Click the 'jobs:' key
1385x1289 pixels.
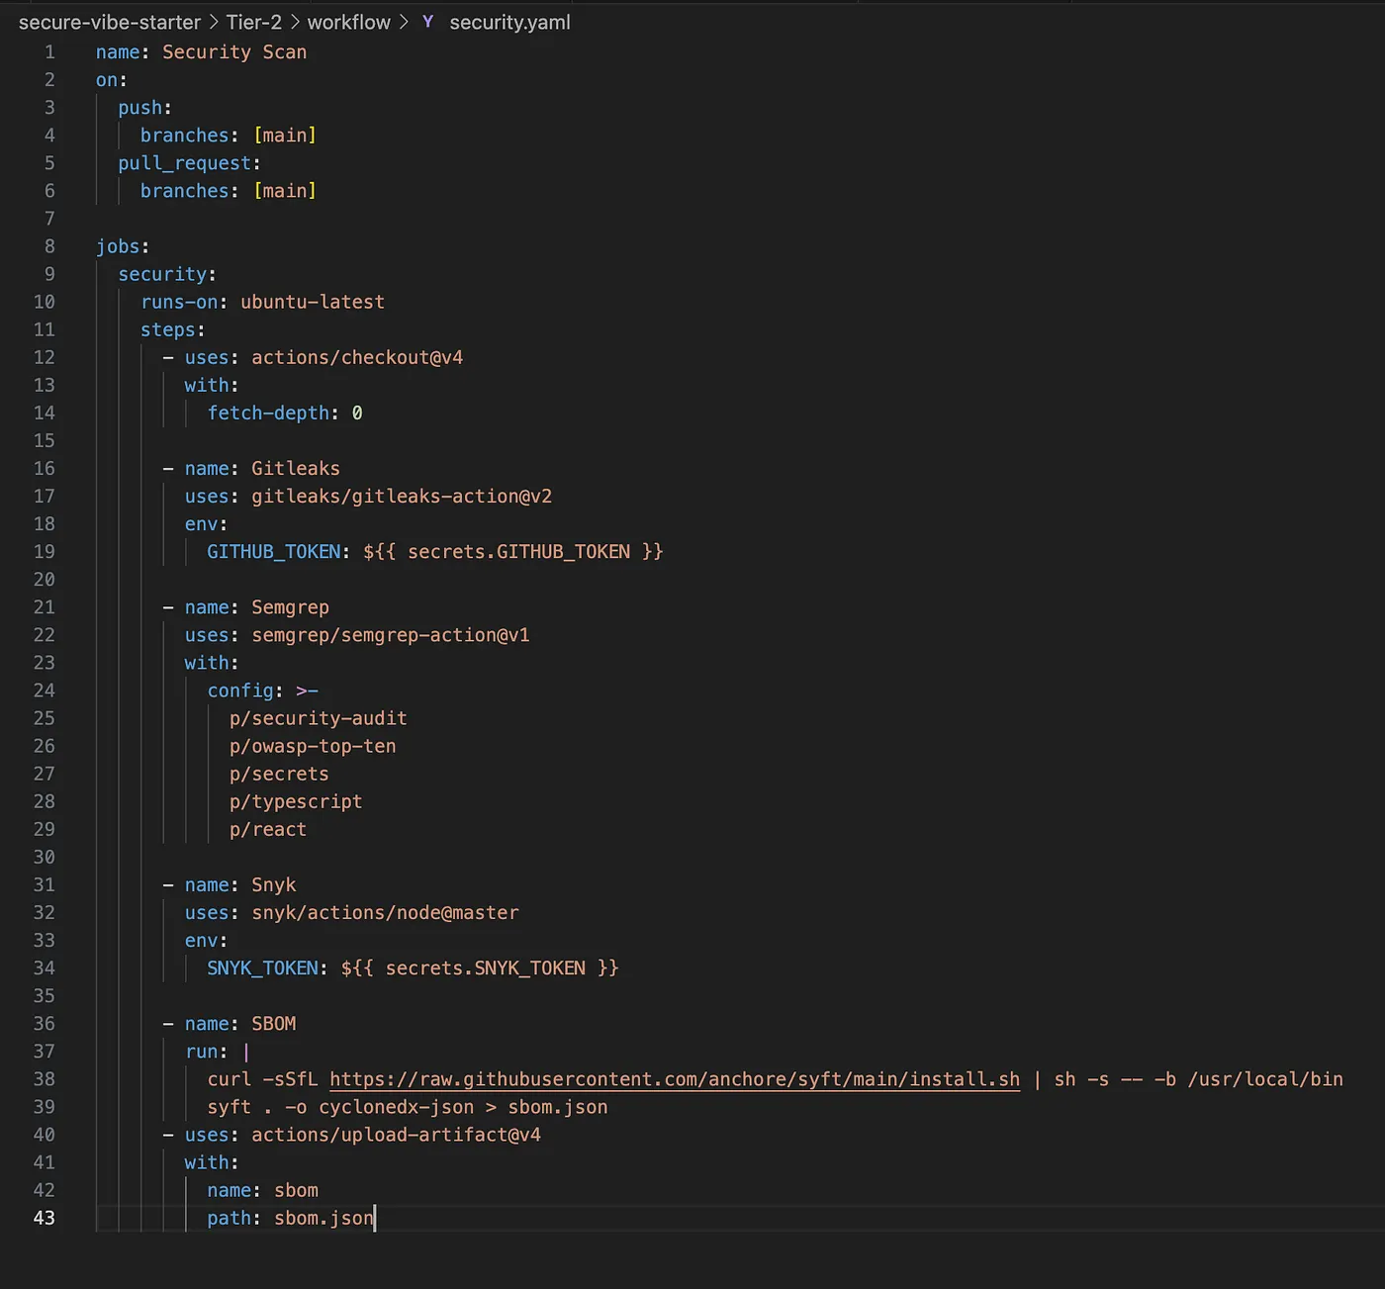(x=123, y=246)
